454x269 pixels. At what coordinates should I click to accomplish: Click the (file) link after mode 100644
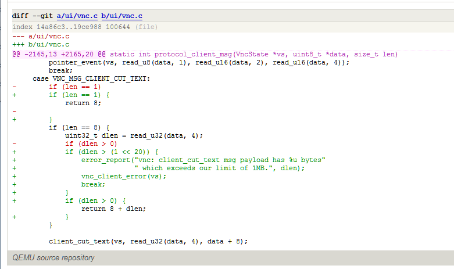tap(146, 27)
